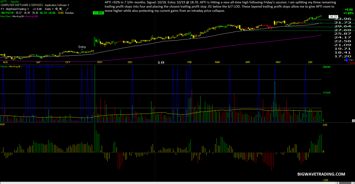Click the 7.03% red percentage value
355x184 pixels.
352,63
